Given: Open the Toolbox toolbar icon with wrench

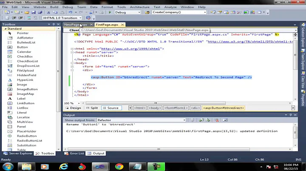Looking at the screenshot, I should [239, 12].
